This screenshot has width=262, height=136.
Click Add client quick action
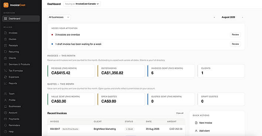[204, 131]
